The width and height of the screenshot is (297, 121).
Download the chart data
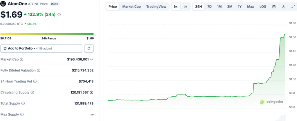click(283, 6)
